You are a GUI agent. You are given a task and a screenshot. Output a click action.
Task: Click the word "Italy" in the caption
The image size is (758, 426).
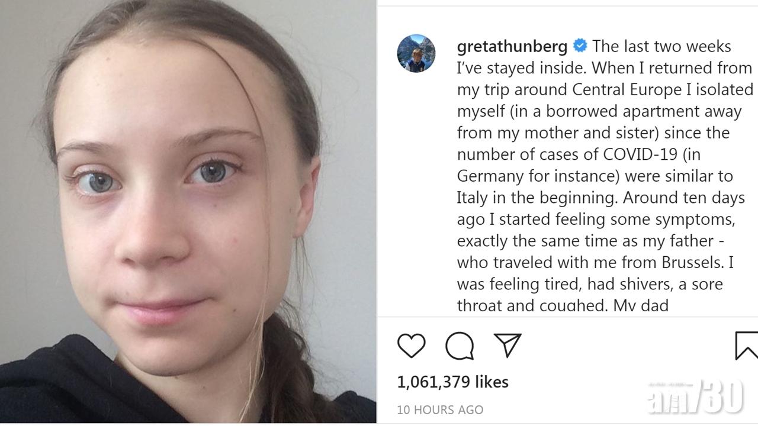coord(472,198)
